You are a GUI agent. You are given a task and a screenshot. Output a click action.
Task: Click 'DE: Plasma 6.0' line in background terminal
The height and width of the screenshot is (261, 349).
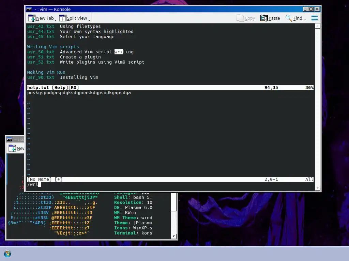click(x=133, y=208)
